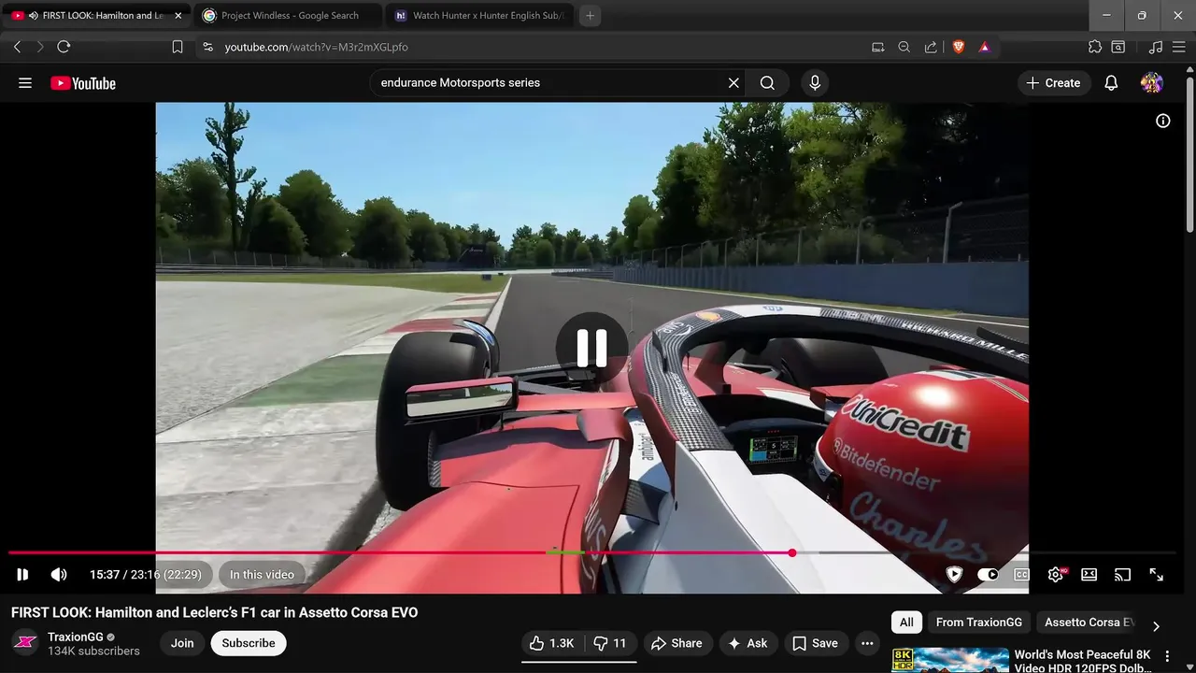This screenshot has height=673, width=1196.
Task: Open YouTube notifications bell
Action: 1111,83
